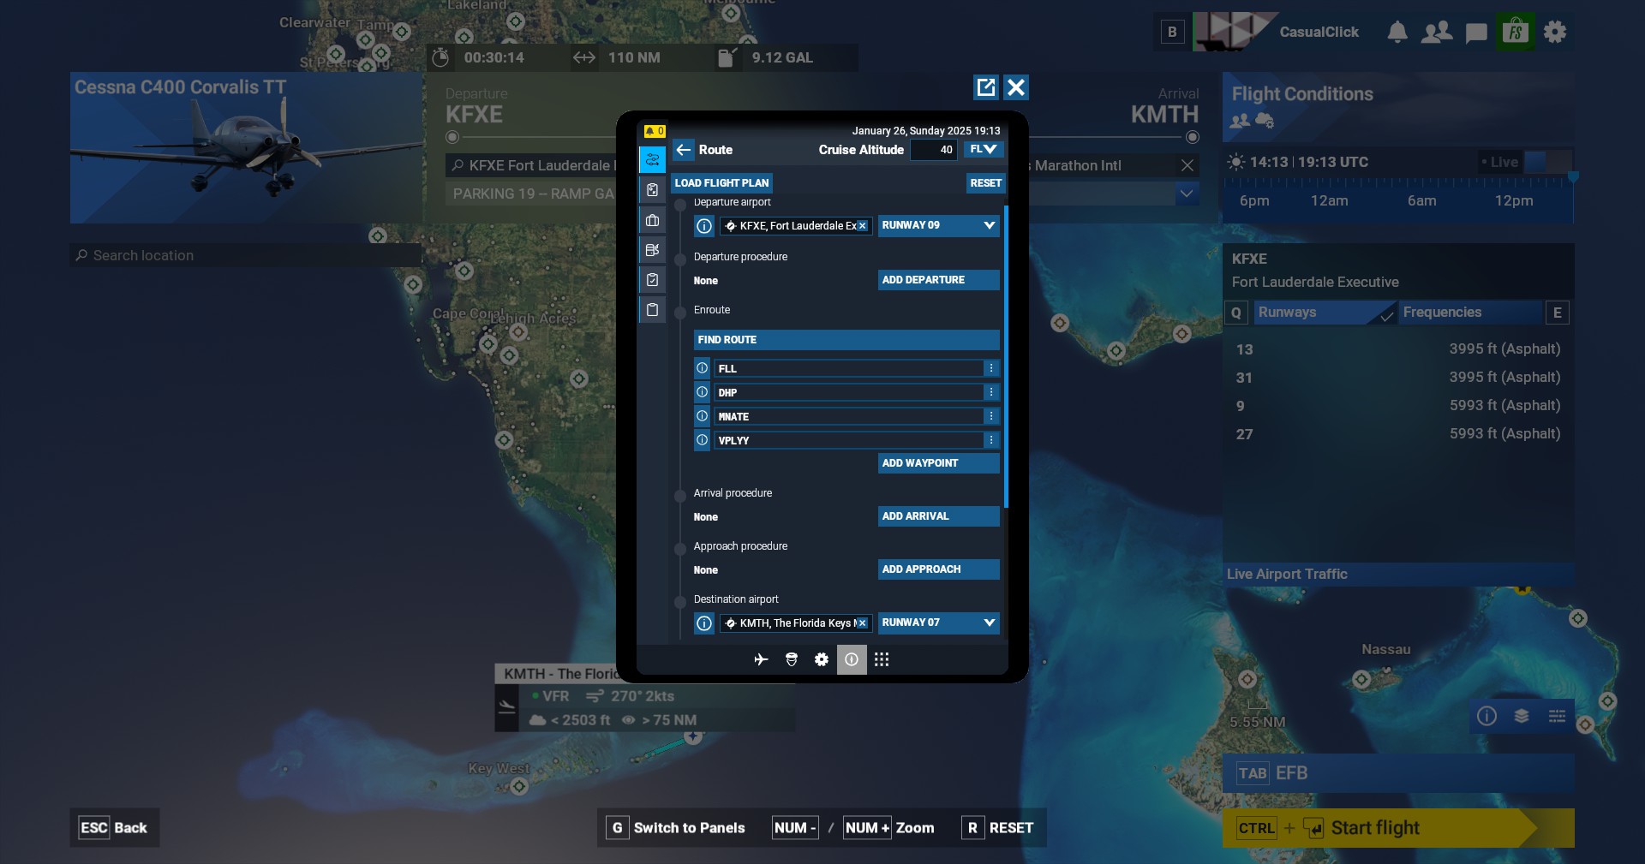Open map layers icon
Image resolution: width=1645 pixels, height=864 pixels.
pyautogui.click(x=1522, y=716)
